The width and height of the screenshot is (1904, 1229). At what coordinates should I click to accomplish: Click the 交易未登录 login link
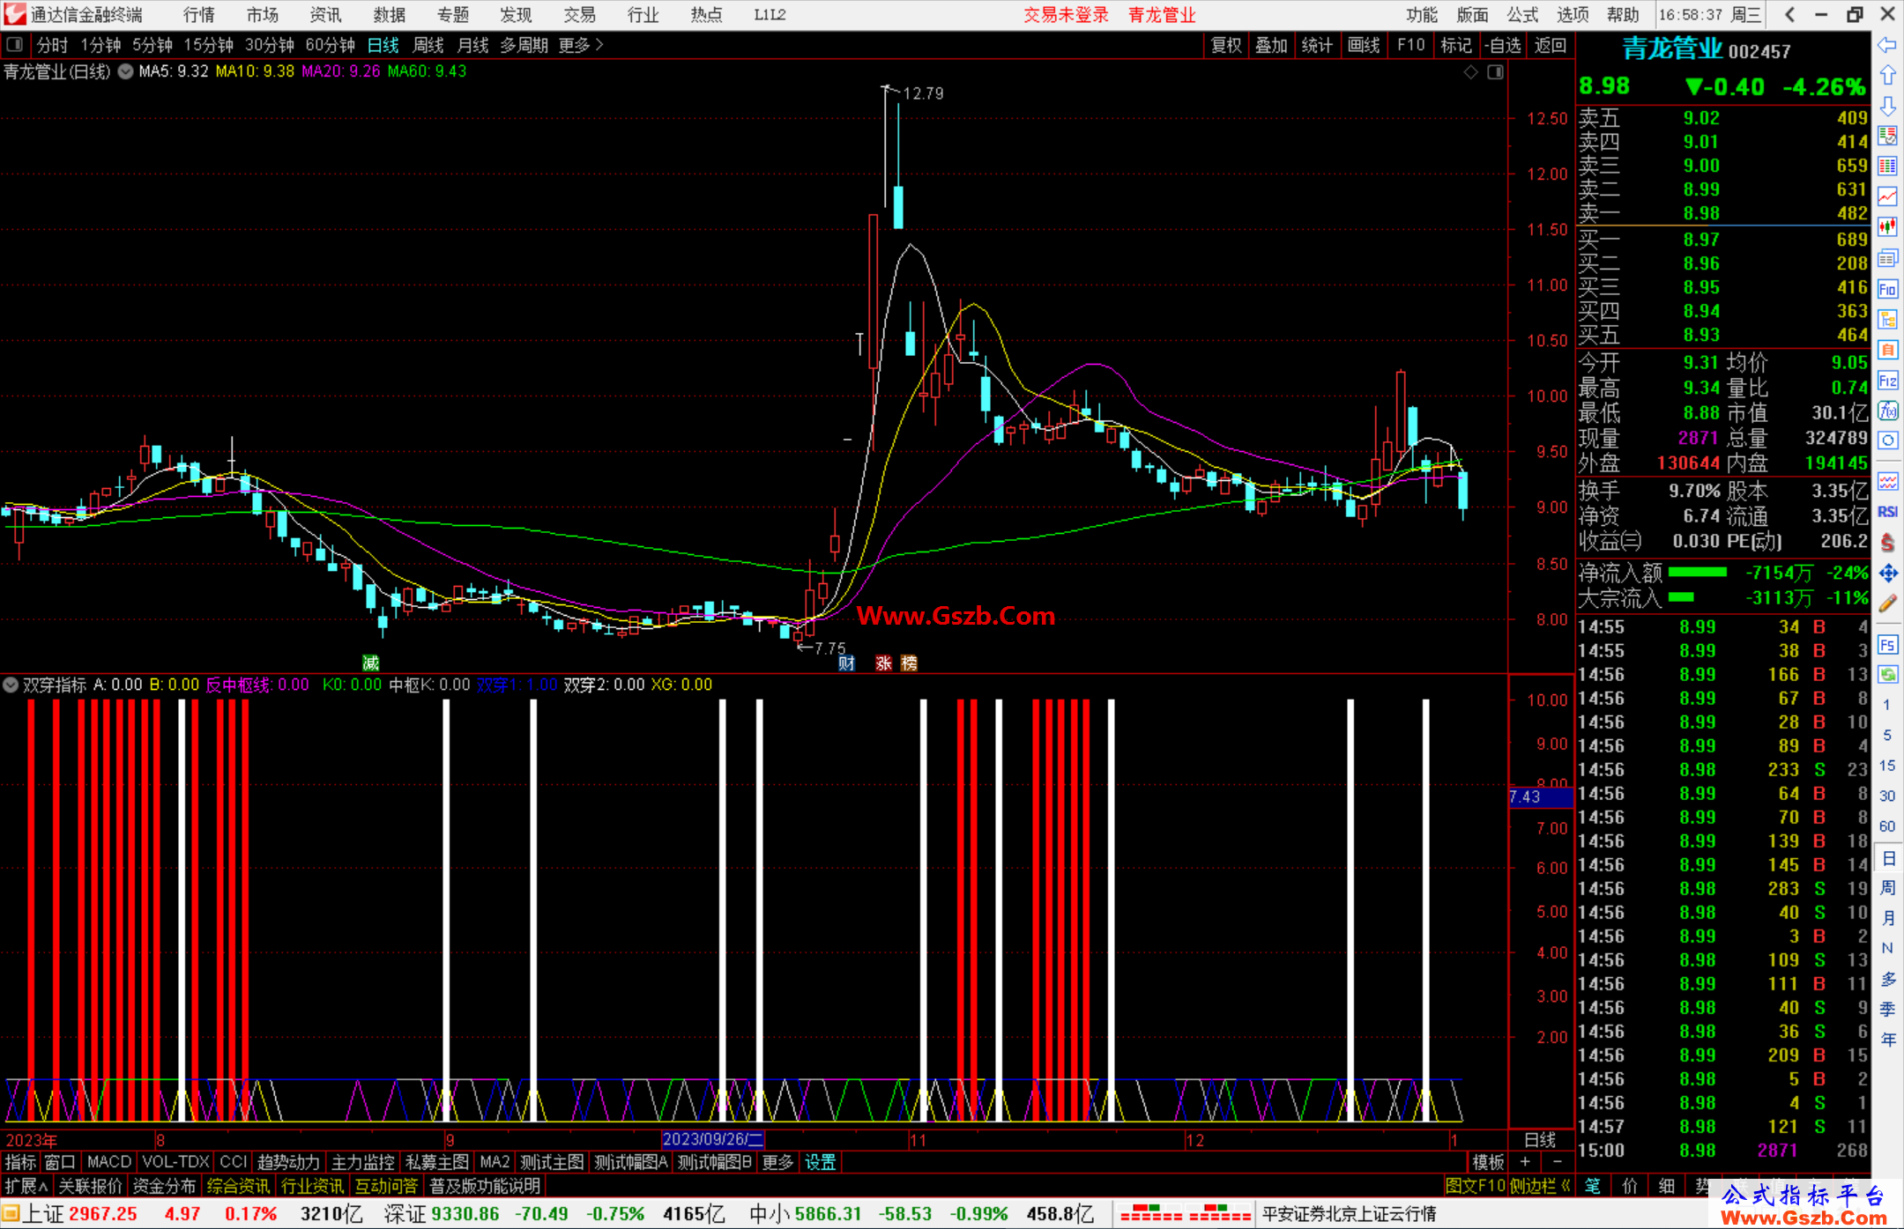[x=1066, y=15]
